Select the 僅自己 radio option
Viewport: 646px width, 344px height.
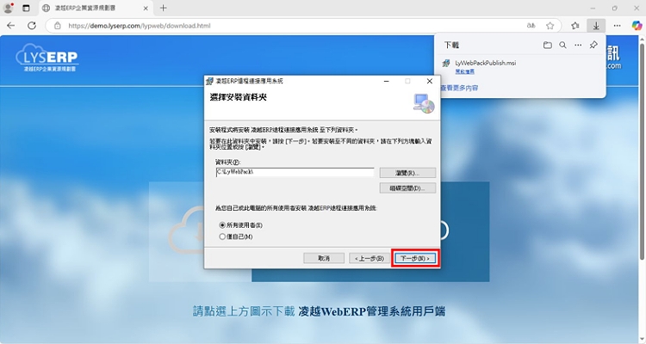pos(222,235)
